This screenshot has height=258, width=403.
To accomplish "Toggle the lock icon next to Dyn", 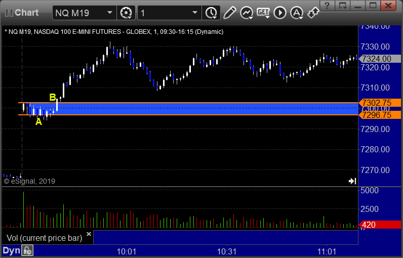I will pyautogui.click(x=27, y=251).
